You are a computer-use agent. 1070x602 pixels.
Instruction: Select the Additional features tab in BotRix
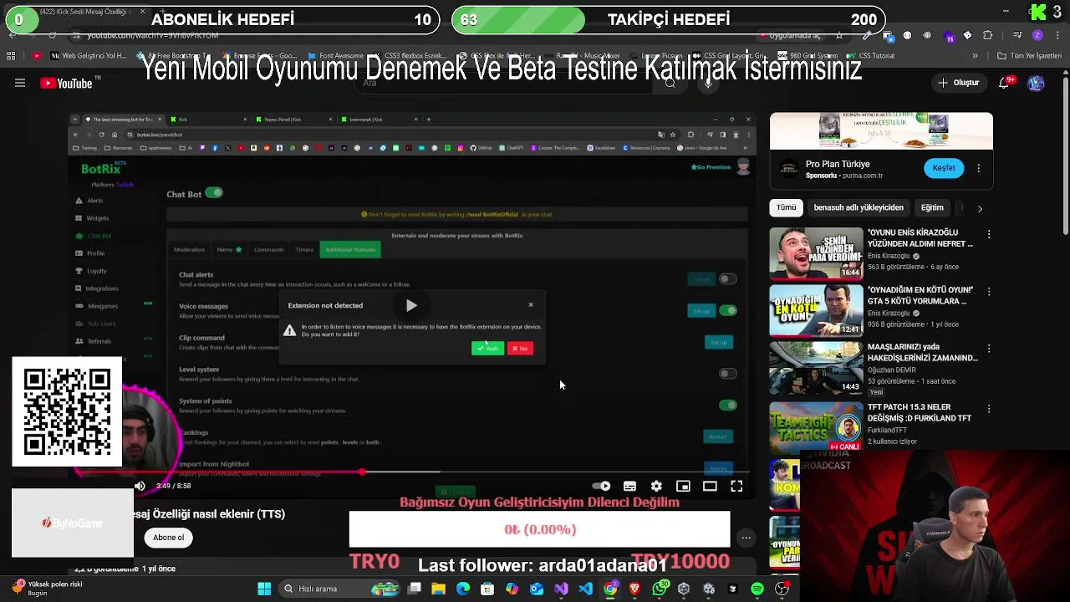coord(350,249)
